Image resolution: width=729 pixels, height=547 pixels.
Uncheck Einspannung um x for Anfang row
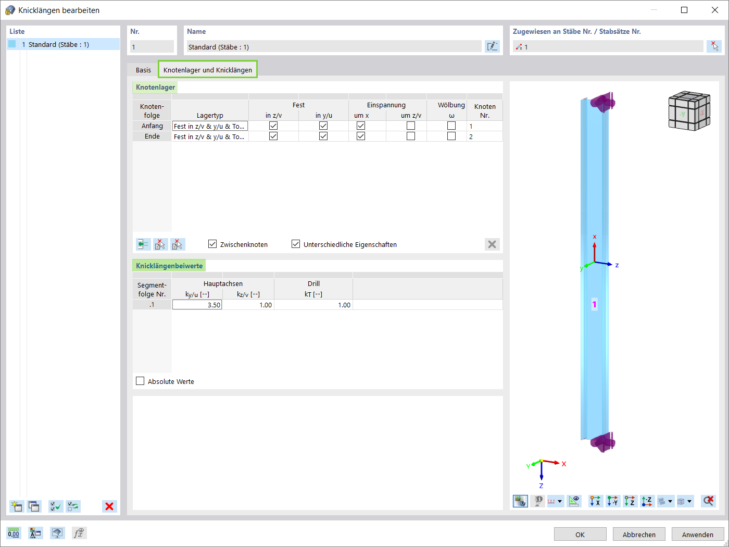(x=361, y=126)
